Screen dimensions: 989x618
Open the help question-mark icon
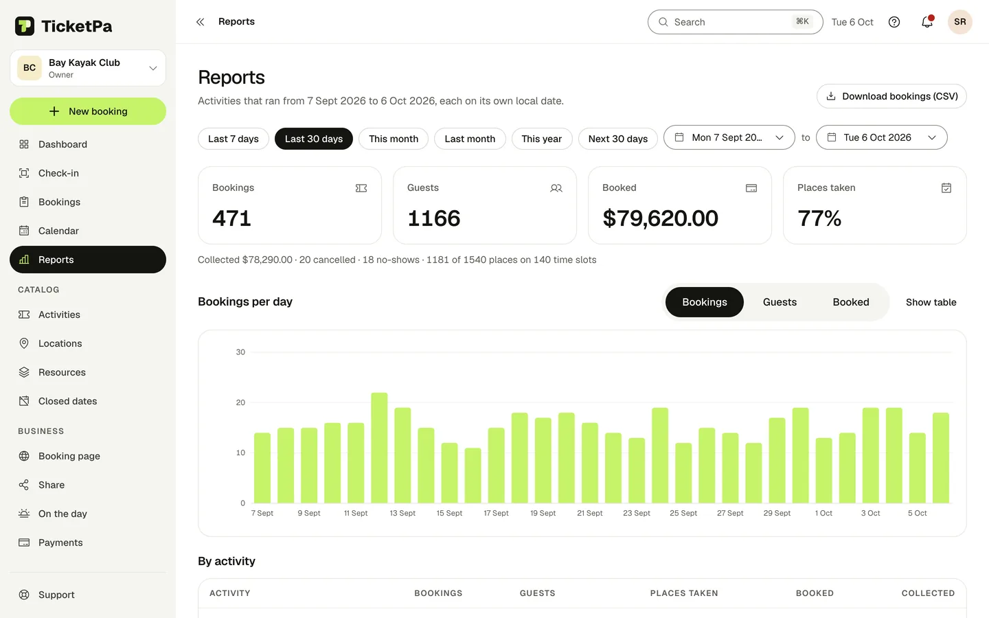tap(894, 22)
